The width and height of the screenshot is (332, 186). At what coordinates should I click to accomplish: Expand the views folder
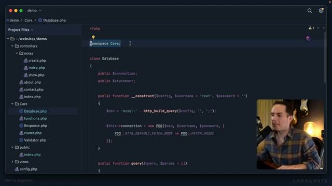pyautogui.click(x=12, y=162)
